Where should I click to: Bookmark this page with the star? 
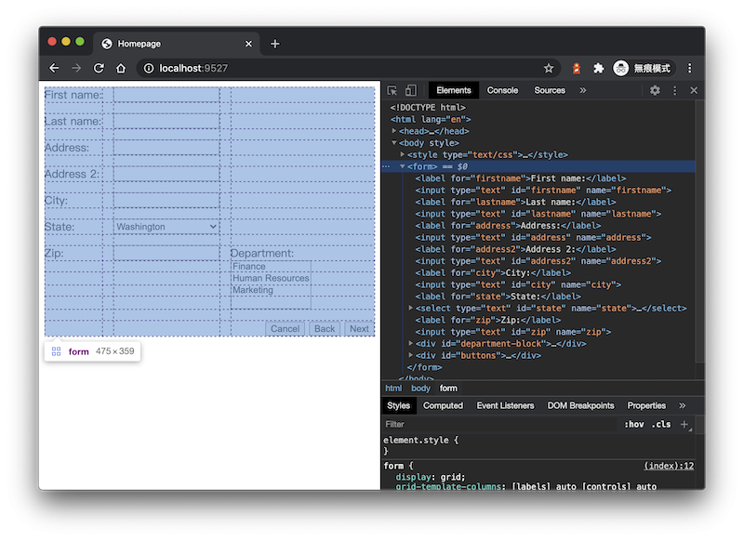(x=549, y=68)
